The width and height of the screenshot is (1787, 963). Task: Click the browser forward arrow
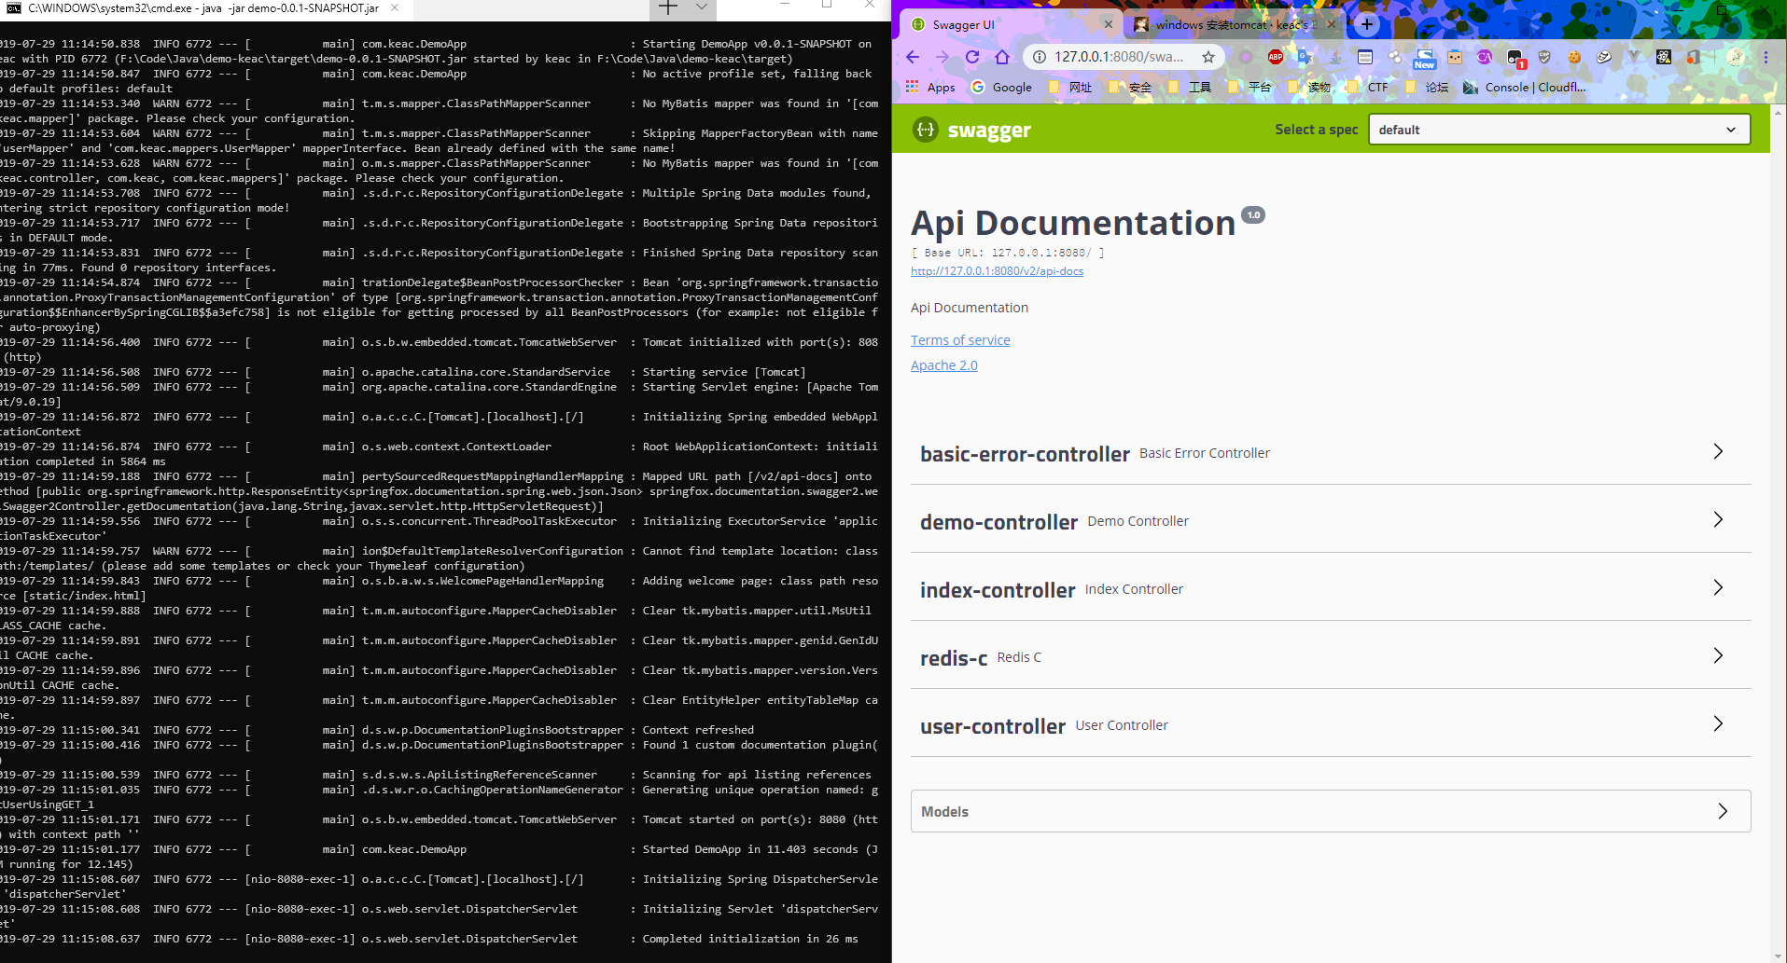942,57
